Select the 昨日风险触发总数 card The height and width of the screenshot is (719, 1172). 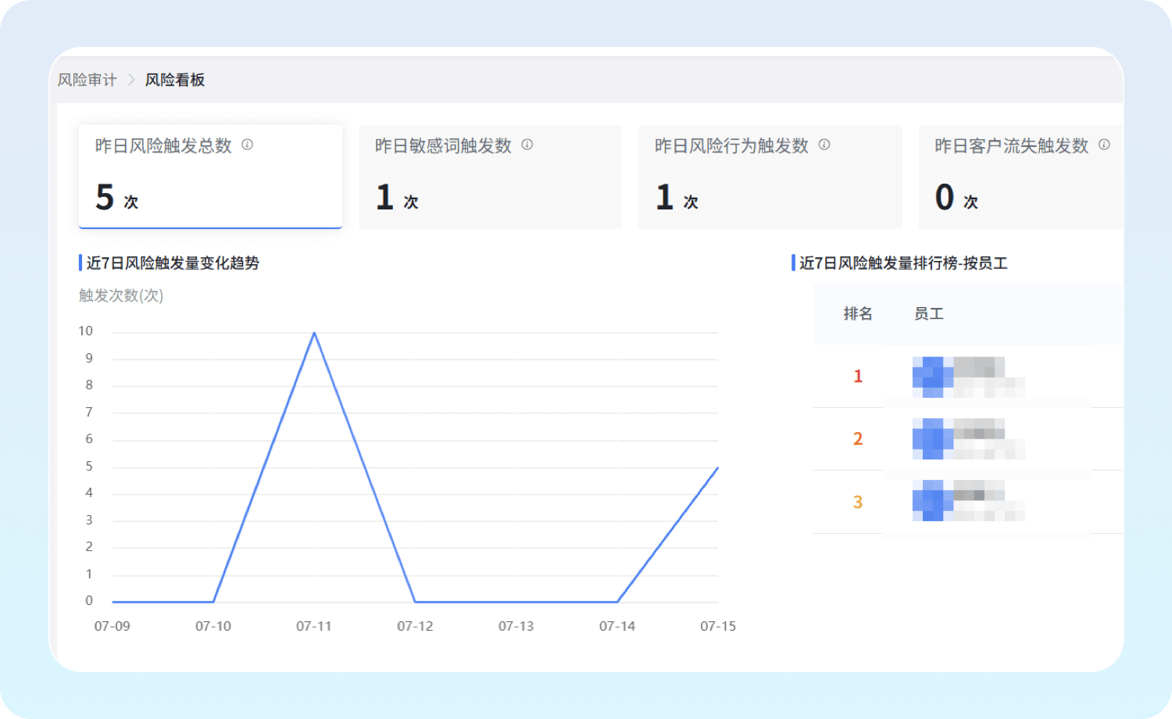click(x=210, y=177)
